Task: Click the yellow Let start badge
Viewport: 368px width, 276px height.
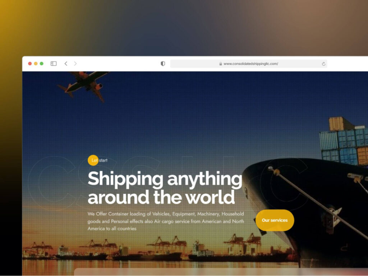Action: point(93,160)
